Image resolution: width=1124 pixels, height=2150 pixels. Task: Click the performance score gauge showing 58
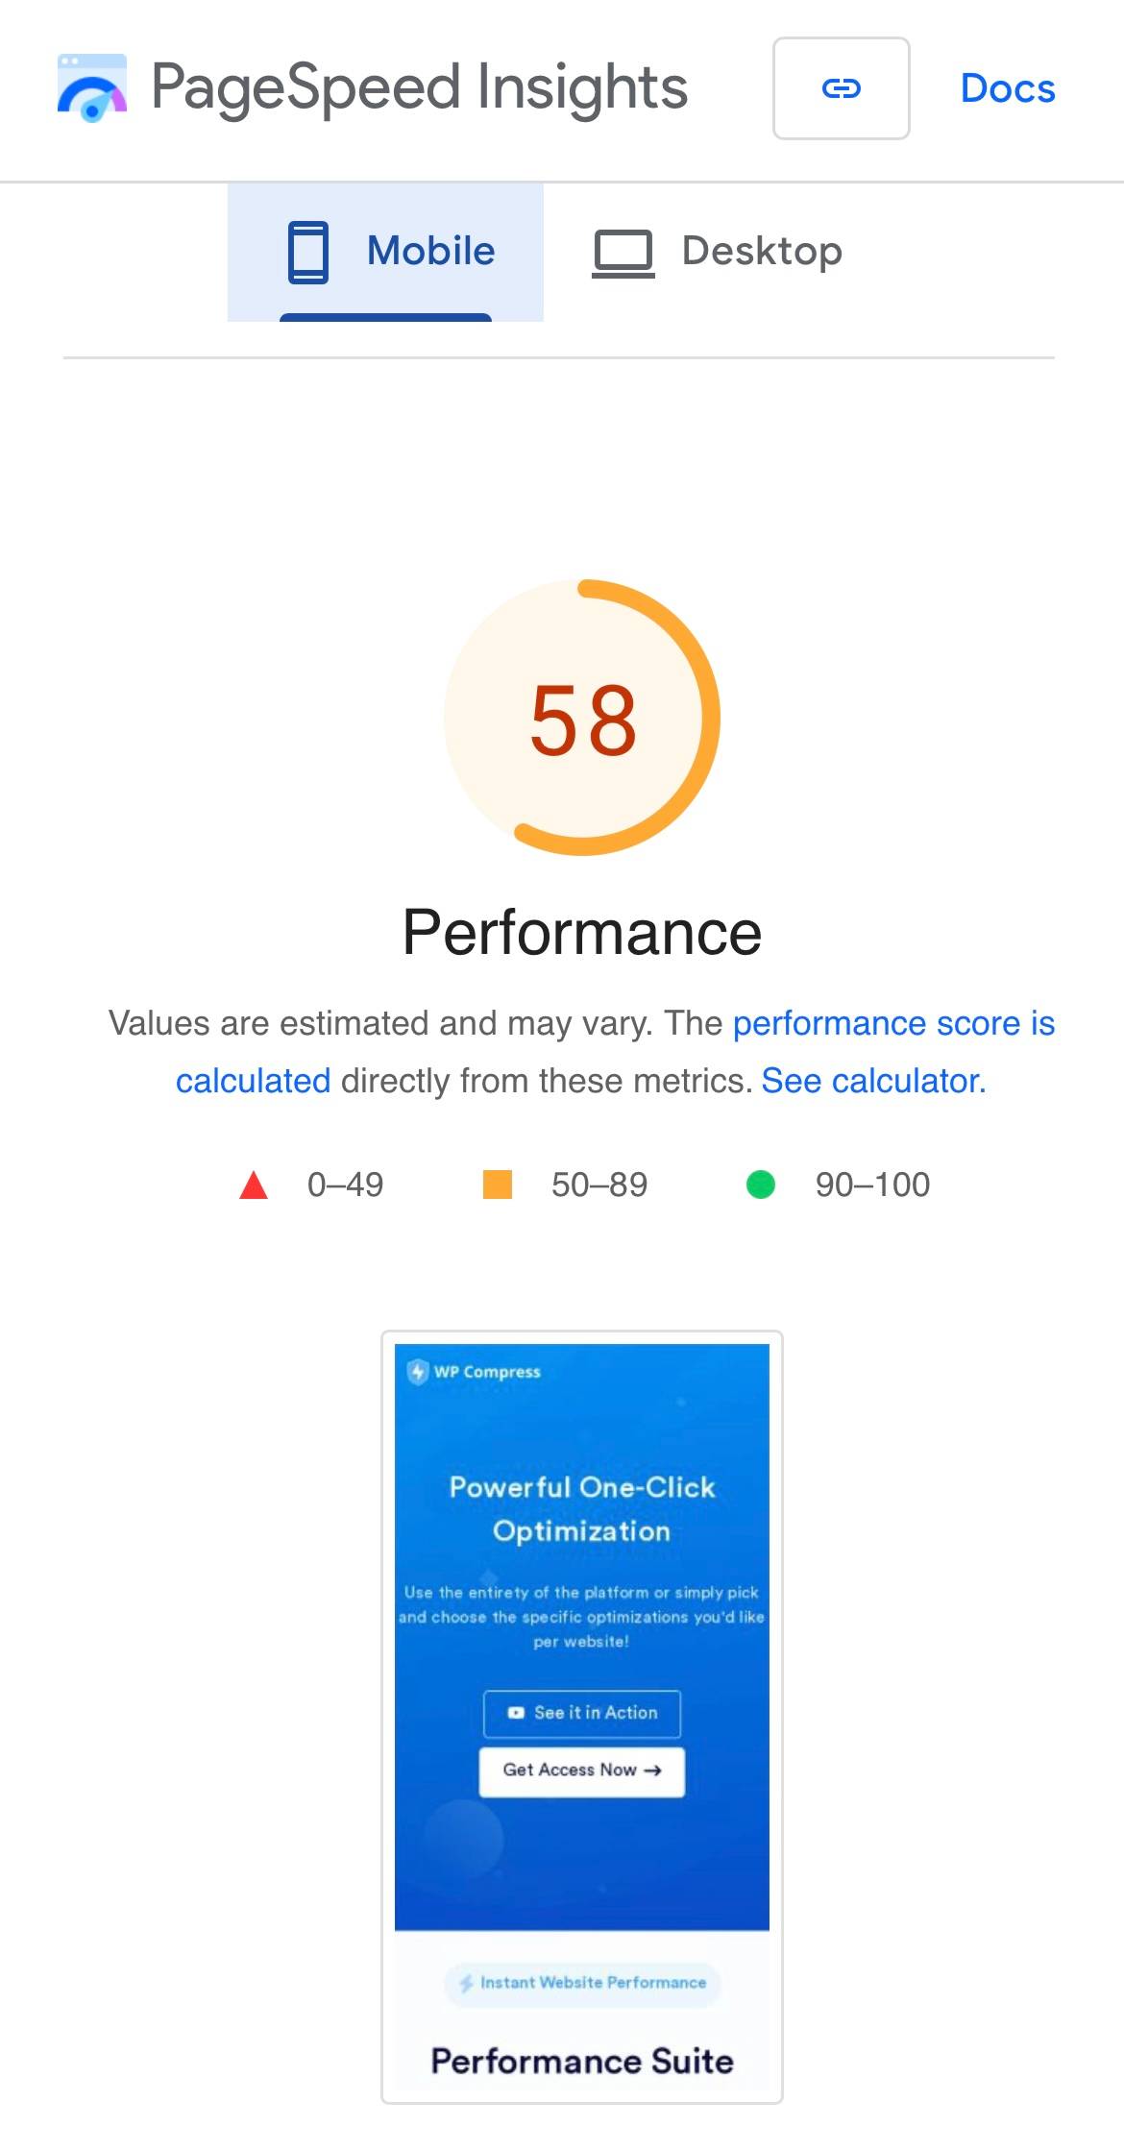click(x=582, y=718)
